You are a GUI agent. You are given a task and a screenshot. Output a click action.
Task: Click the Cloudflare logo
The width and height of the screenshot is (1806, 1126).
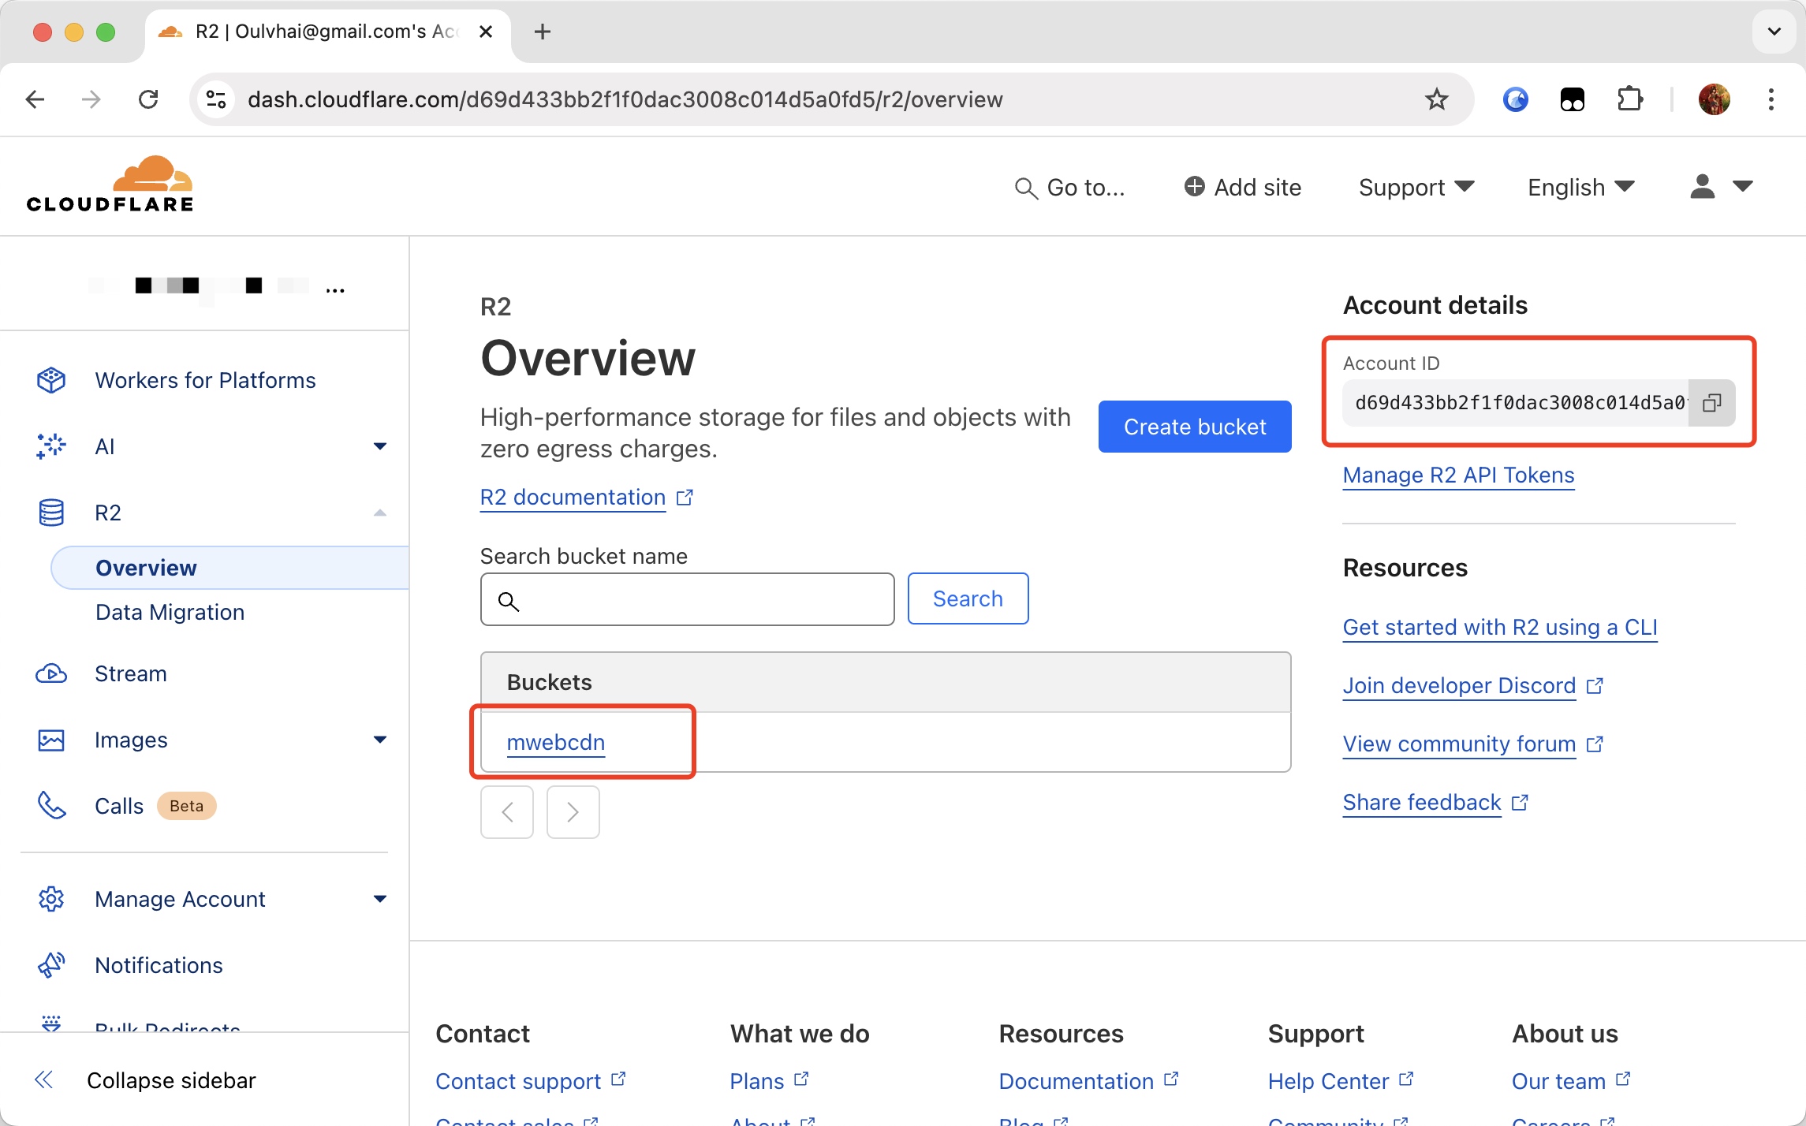(x=110, y=185)
